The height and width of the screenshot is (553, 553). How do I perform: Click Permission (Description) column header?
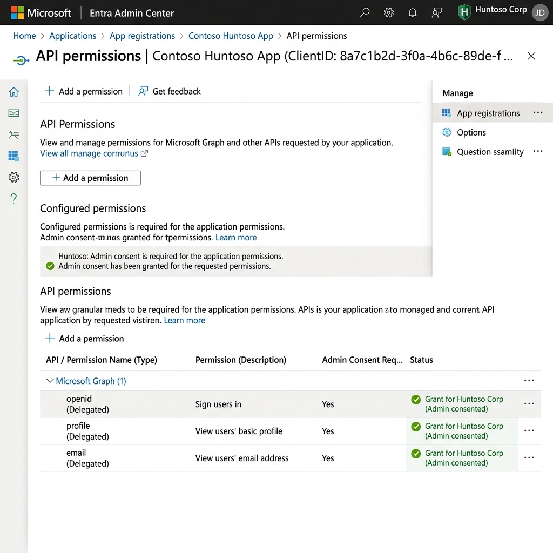(241, 360)
